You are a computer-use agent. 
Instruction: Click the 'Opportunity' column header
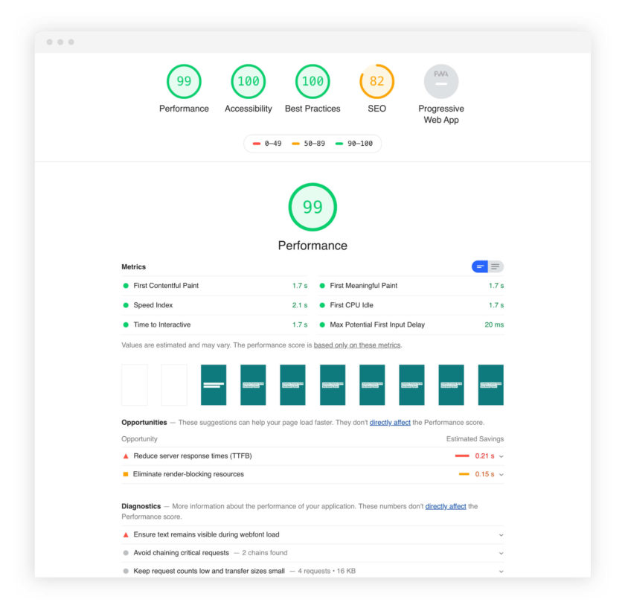139,439
